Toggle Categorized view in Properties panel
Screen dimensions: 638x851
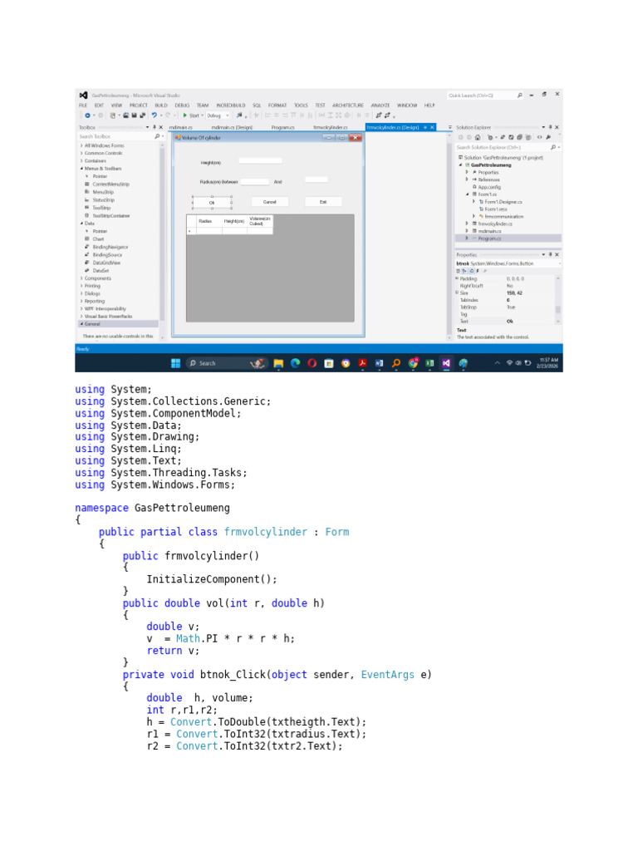tap(459, 271)
